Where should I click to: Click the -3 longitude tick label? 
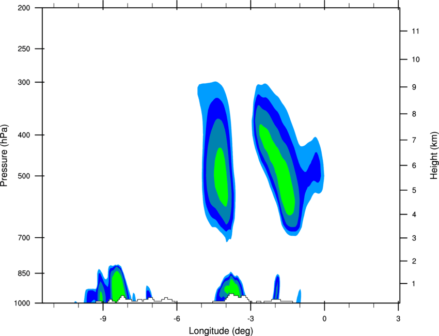(250, 318)
